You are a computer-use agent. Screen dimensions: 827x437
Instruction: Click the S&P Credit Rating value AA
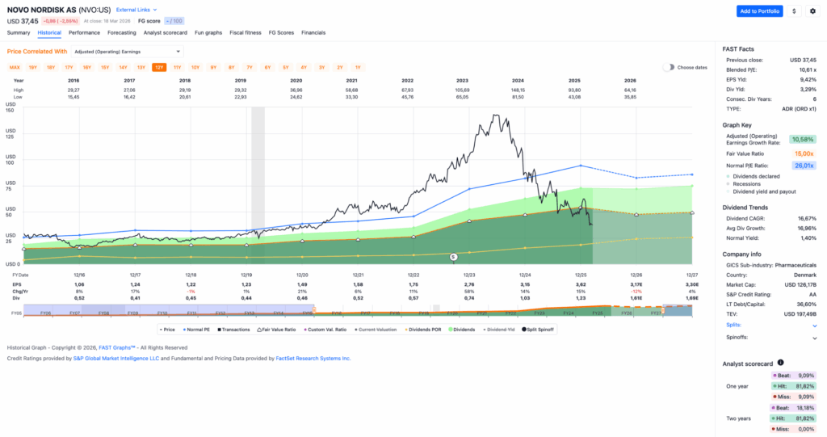pos(812,295)
